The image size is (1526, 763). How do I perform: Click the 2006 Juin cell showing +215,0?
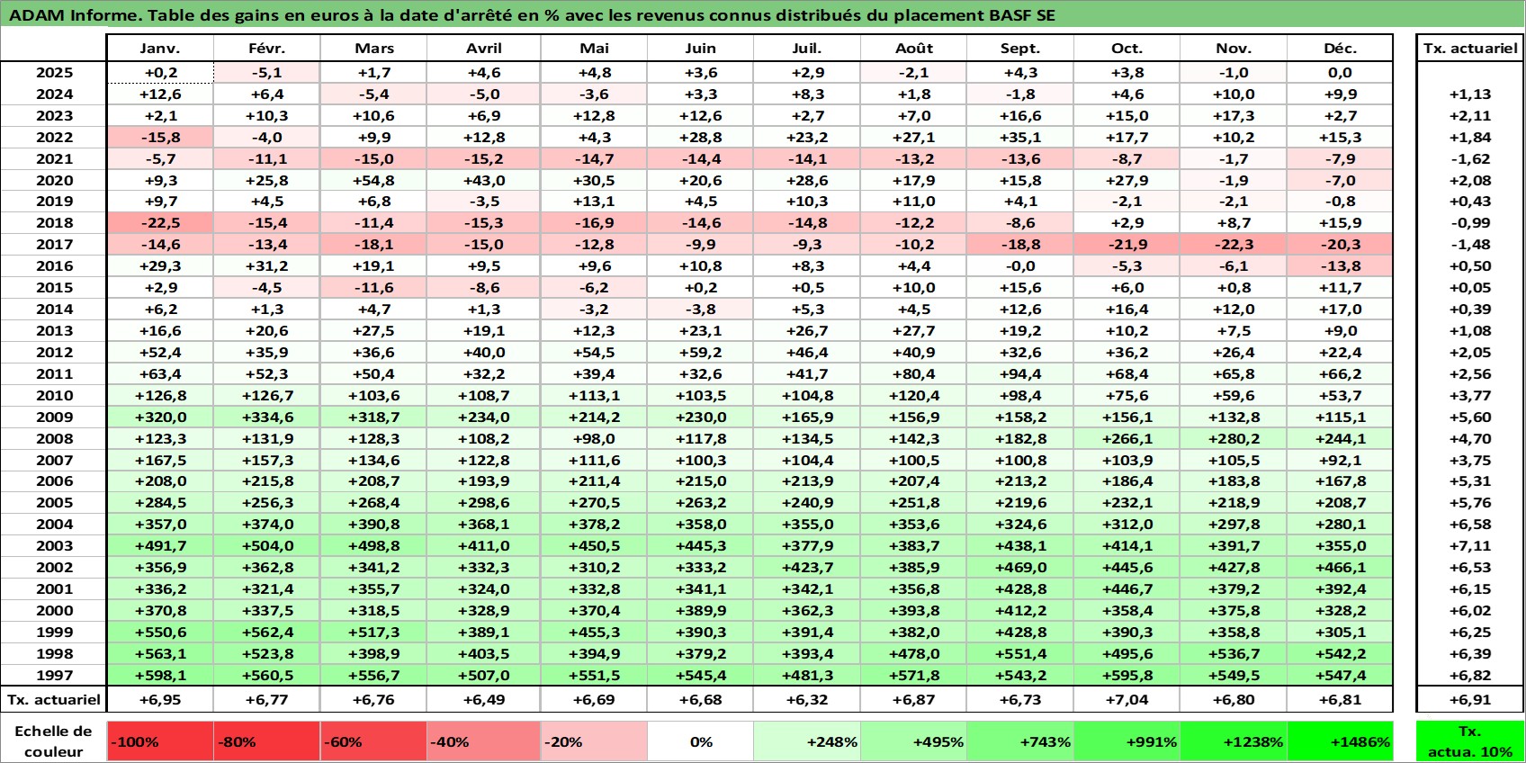point(701,481)
